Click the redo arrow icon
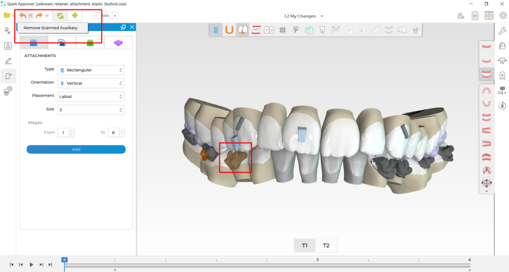The width and height of the screenshot is (509, 272). [39, 15]
